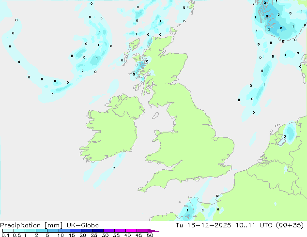This screenshot has width=307, height=237.
Task: Click the '45' legend scale label
Action: [138, 235]
